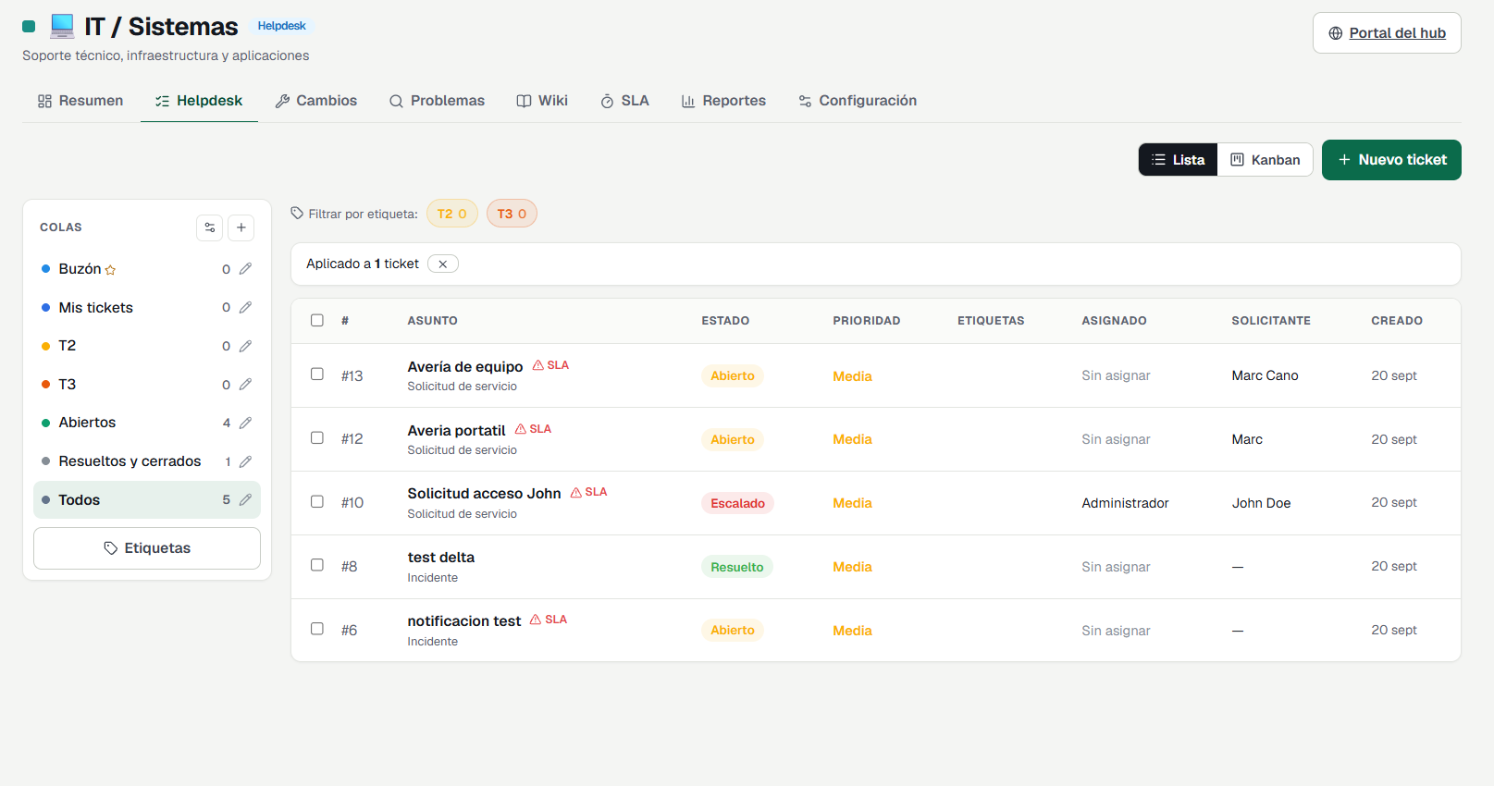Switch to Kanban view

[1266, 160]
